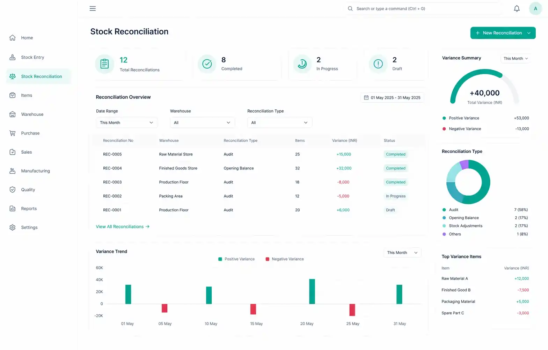Screen dimensions: 548x350
Task: Click the Stock Entry sidebar icon
Action: tap(13, 57)
